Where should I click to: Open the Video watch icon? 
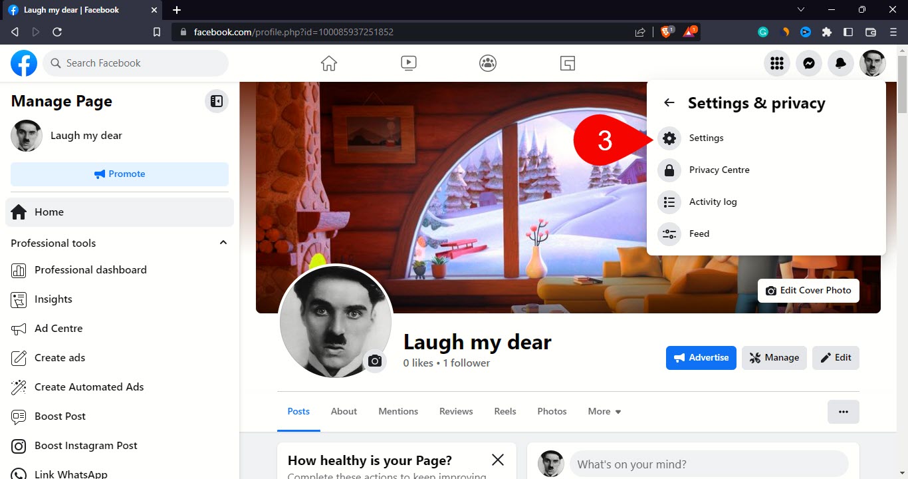coord(408,63)
